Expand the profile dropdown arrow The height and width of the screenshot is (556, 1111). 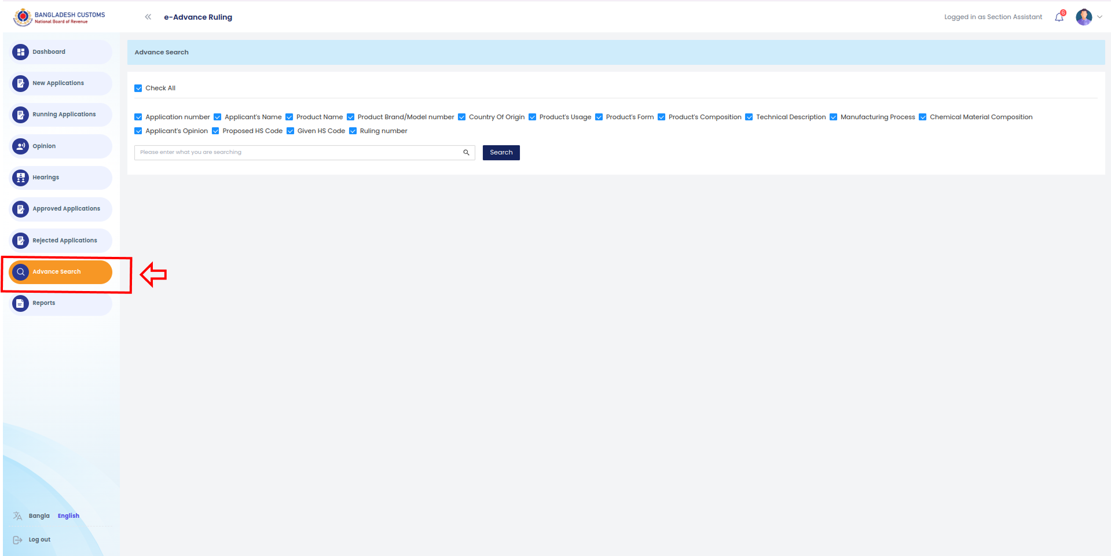coord(1099,17)
